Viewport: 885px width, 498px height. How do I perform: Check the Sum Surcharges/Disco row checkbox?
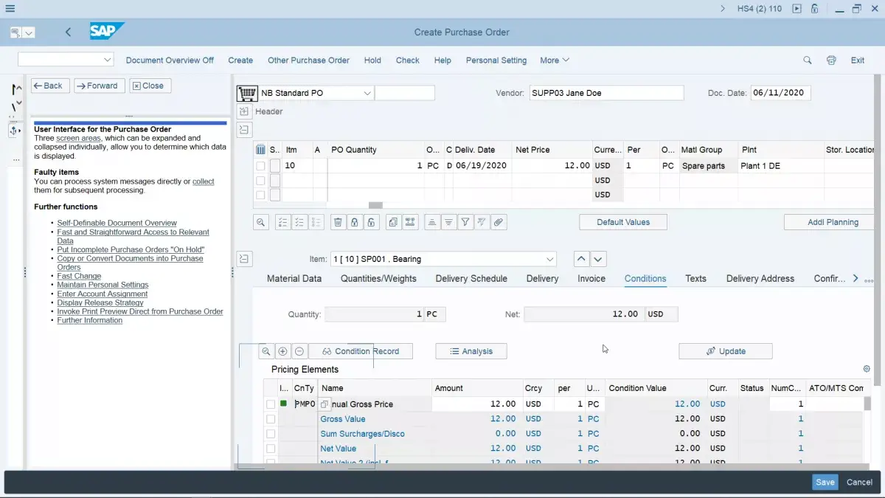271,434
